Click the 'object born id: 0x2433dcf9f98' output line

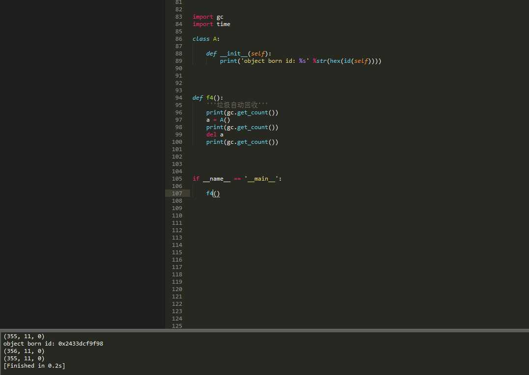[x=53, y=344]
